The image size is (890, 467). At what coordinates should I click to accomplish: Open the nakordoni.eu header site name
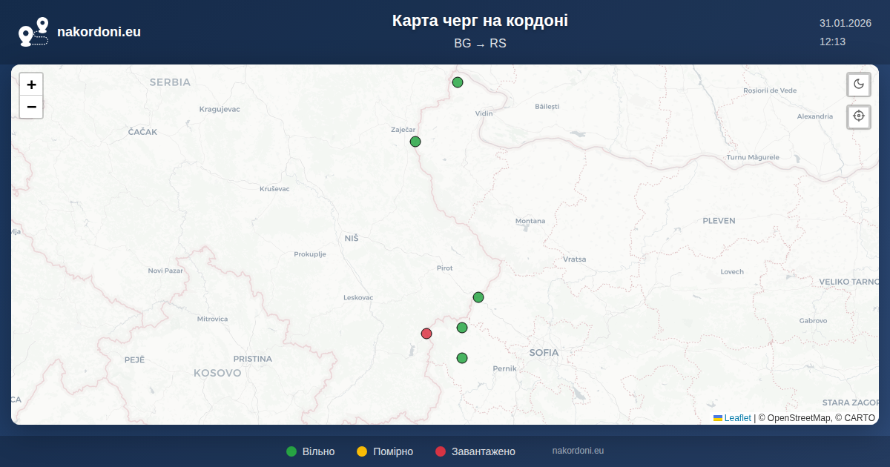[99, 32]
